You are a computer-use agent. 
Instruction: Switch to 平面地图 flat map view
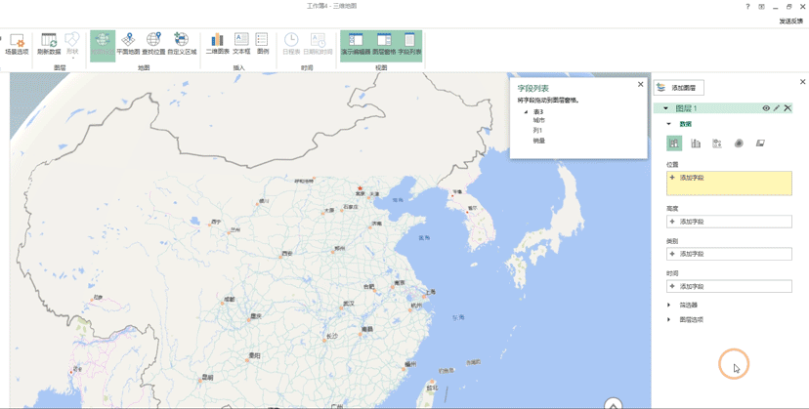(128, 44)
